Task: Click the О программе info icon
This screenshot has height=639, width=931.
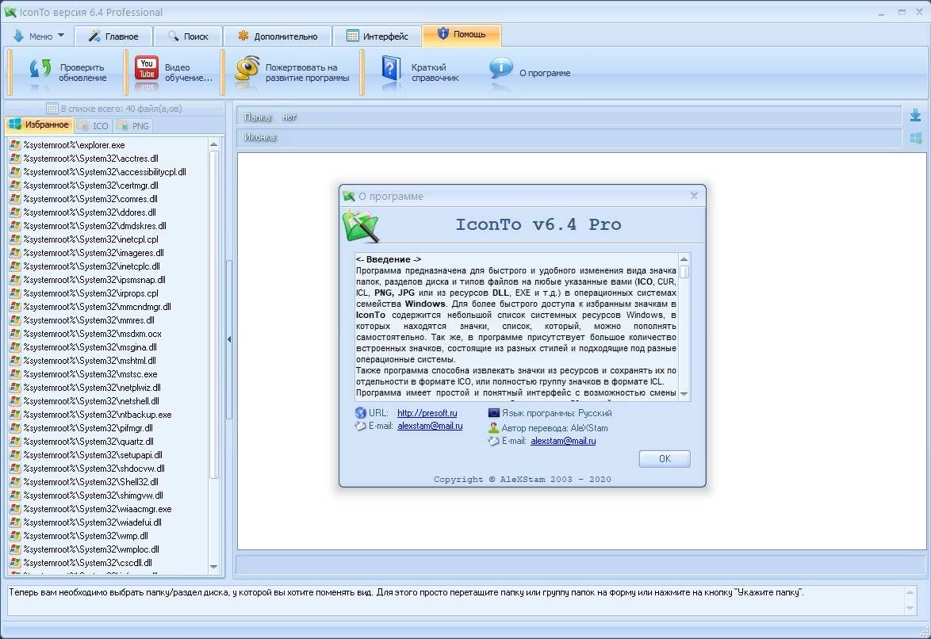Action: (x=500, y=69)
